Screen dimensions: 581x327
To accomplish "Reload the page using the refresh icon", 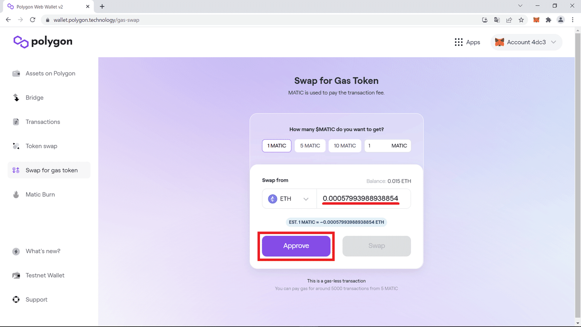I will [x=32, y=20].
